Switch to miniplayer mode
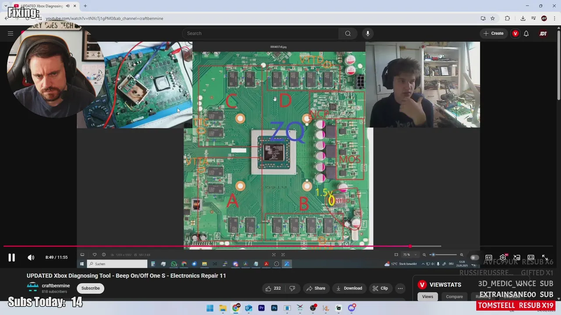The height and width of the screenshot is (315, 561). pos(517,258)
